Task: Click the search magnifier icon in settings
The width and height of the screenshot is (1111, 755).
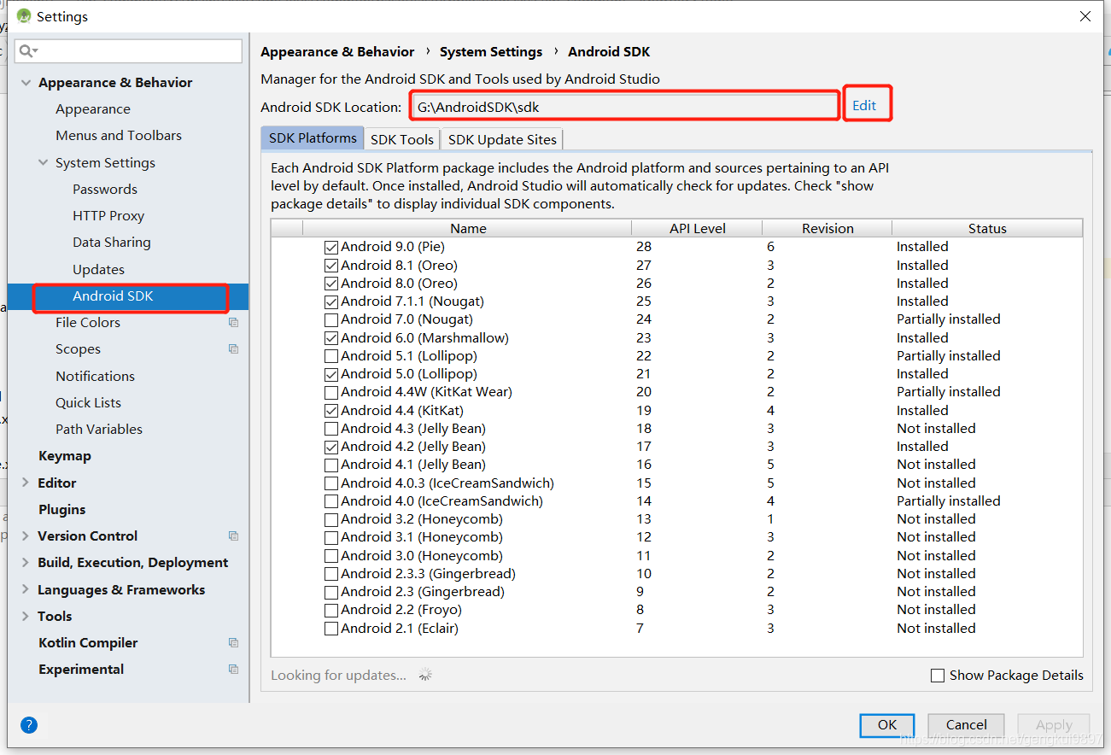Action: pos(28,51)
